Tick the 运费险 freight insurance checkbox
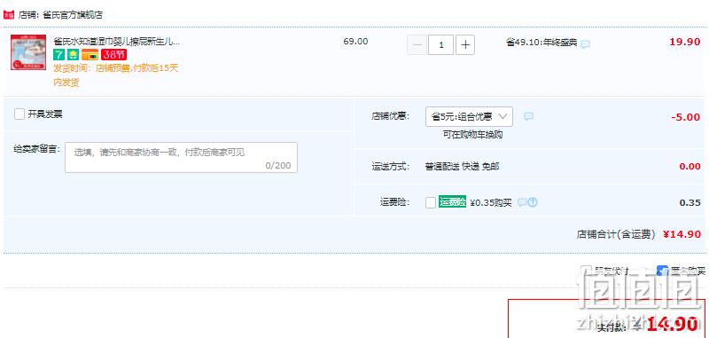 point(431,202)
